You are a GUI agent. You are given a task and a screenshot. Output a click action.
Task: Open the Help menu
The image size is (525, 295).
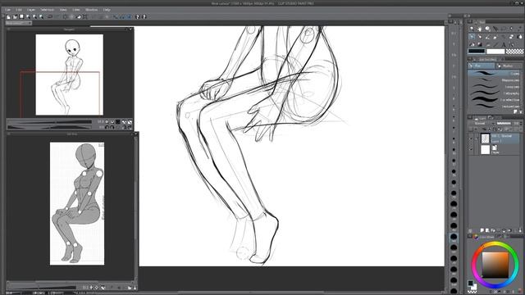point(107,10)
